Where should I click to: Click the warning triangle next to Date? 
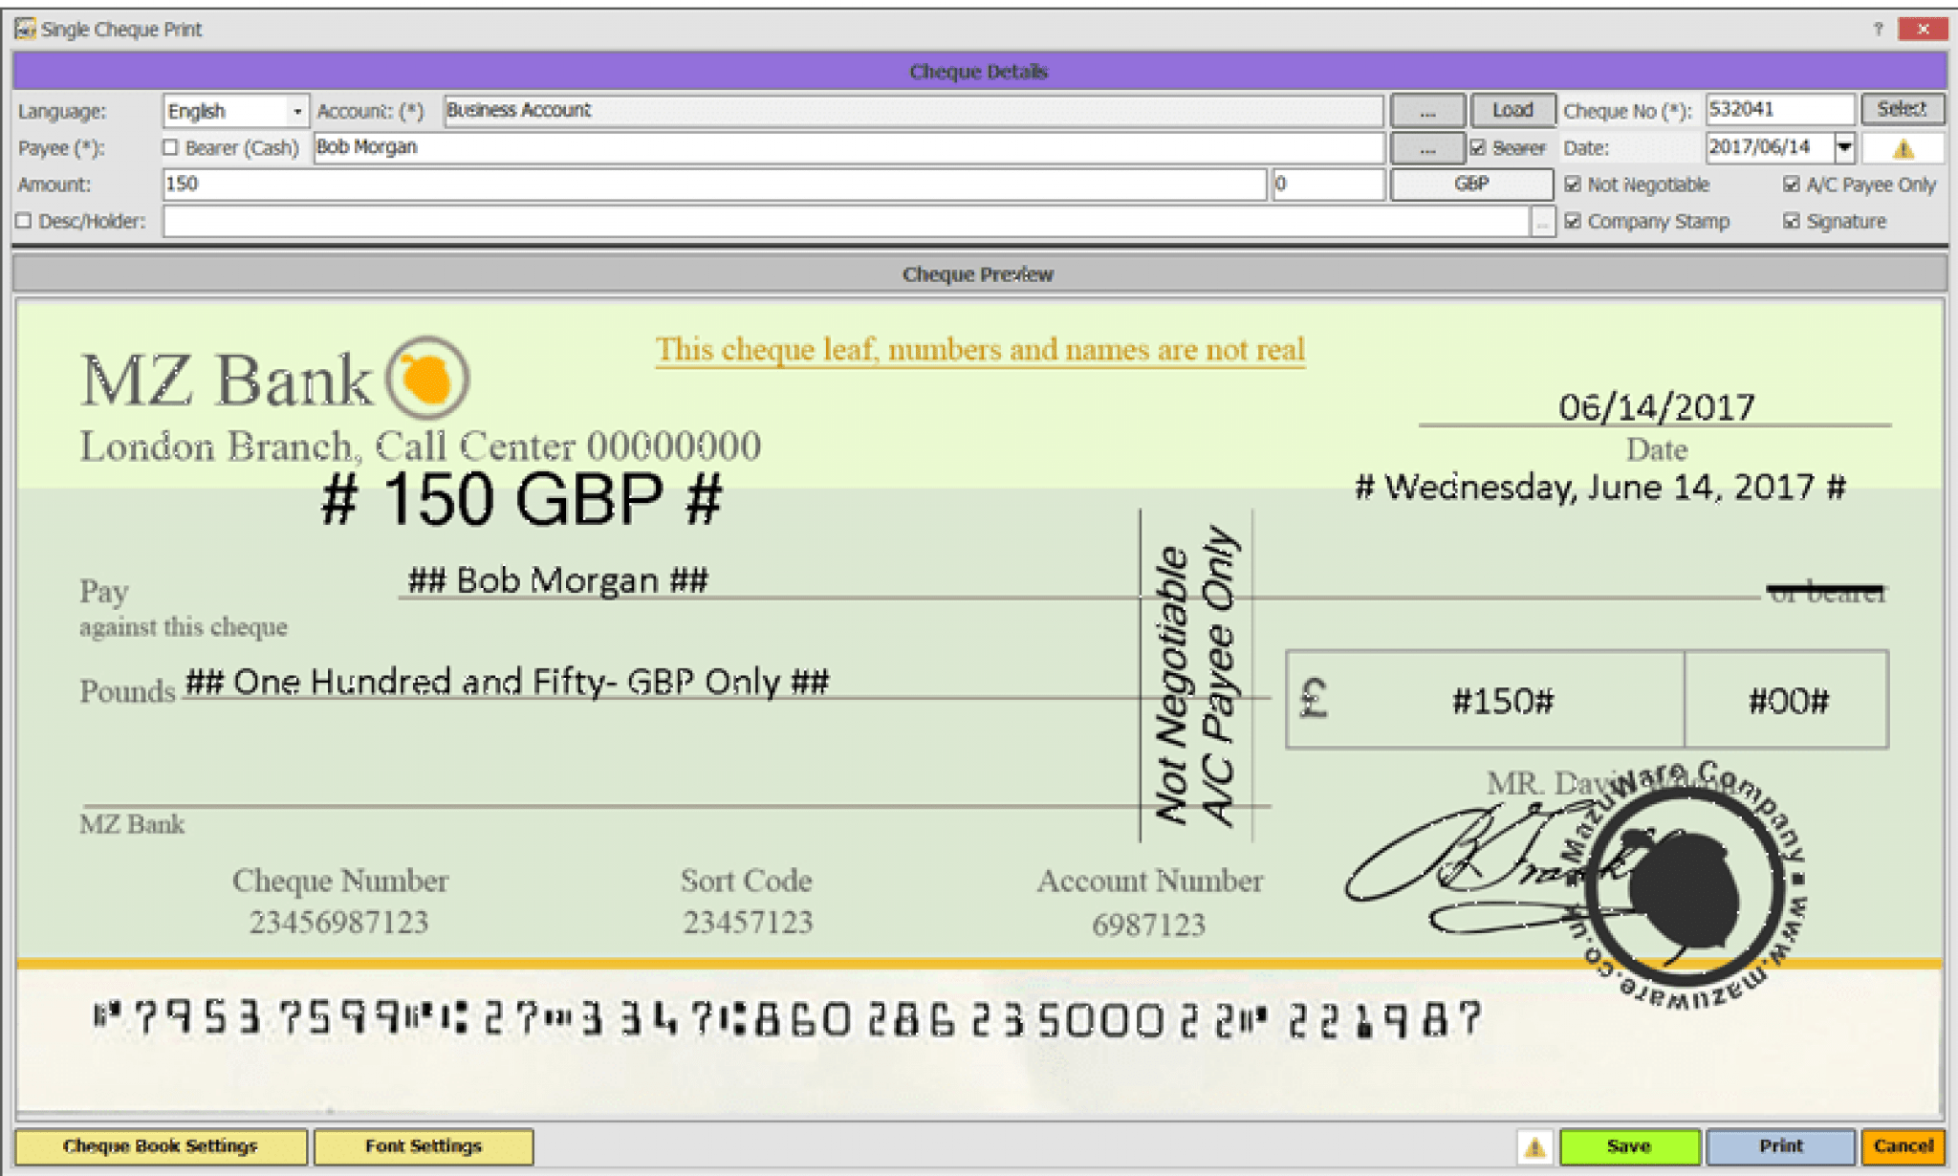click(x=1902, y=147)
